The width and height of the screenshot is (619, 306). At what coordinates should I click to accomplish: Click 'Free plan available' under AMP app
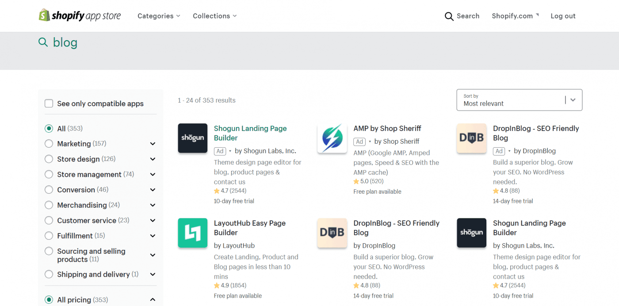377,191
